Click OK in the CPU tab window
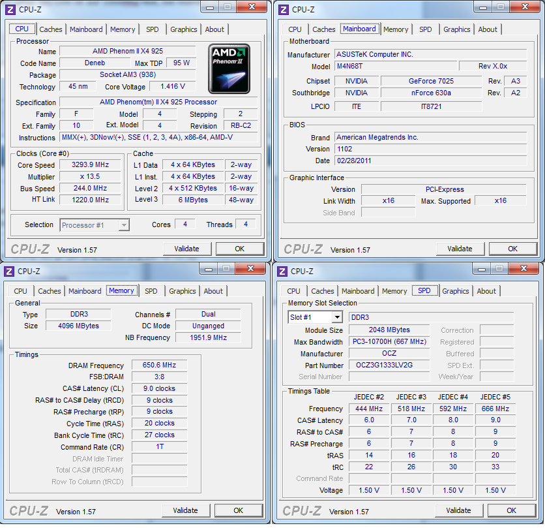Viewport: 545px width, 528px height. coord(240,249)
